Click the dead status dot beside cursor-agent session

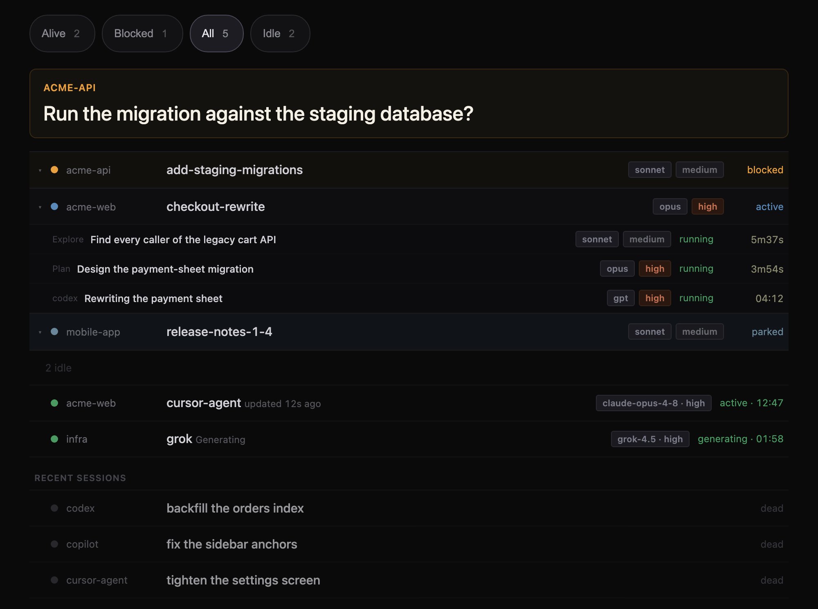click(x=54, y=580)
